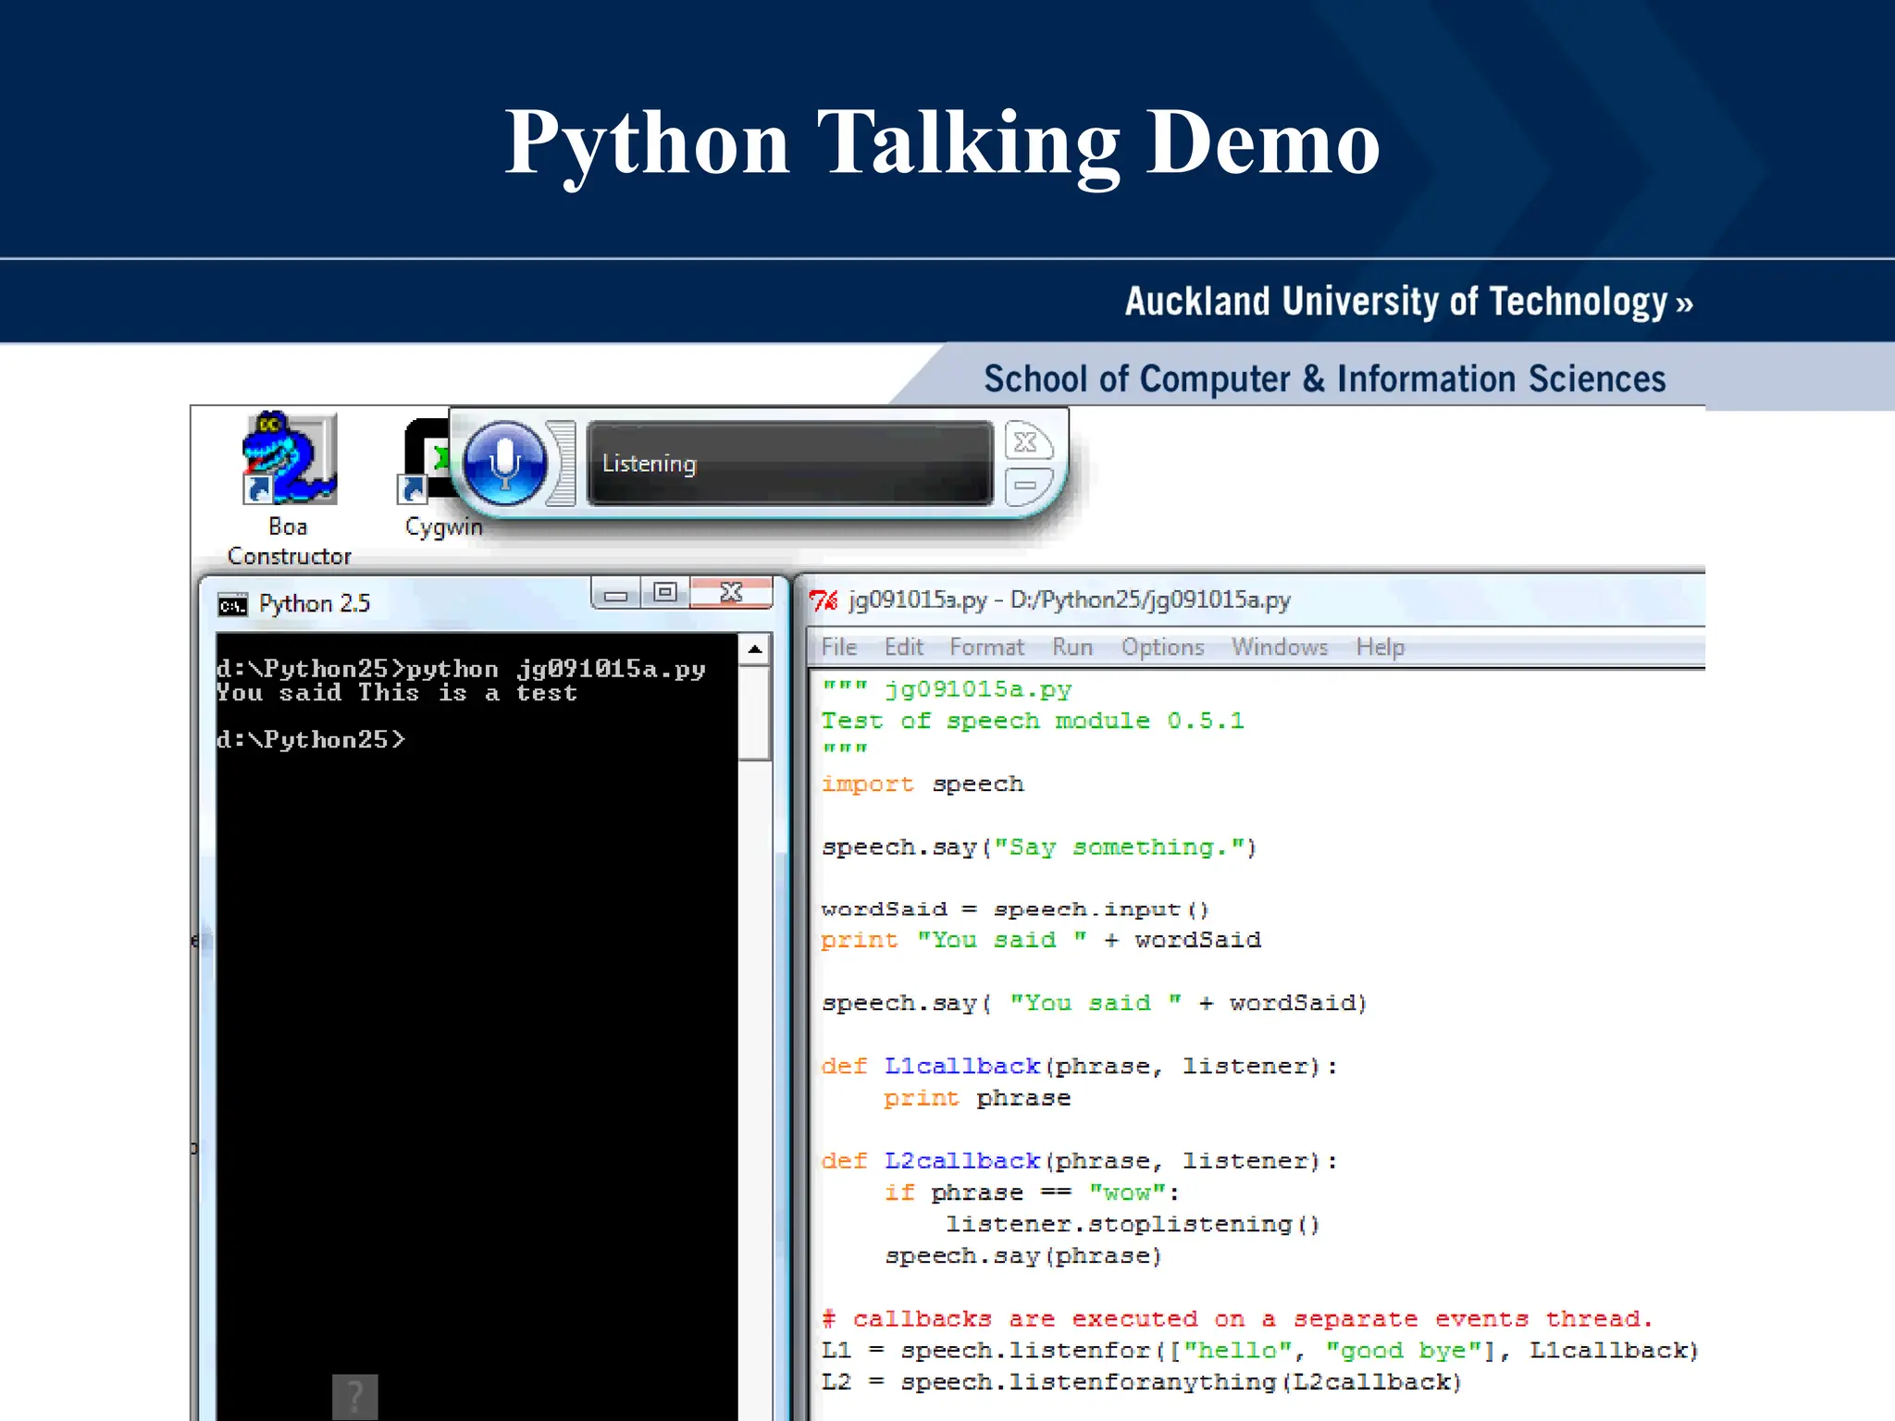Minimize the speech recognition bar
The width and height of the screenshot is (1895, 1421).
click(x=1027, y=485)
